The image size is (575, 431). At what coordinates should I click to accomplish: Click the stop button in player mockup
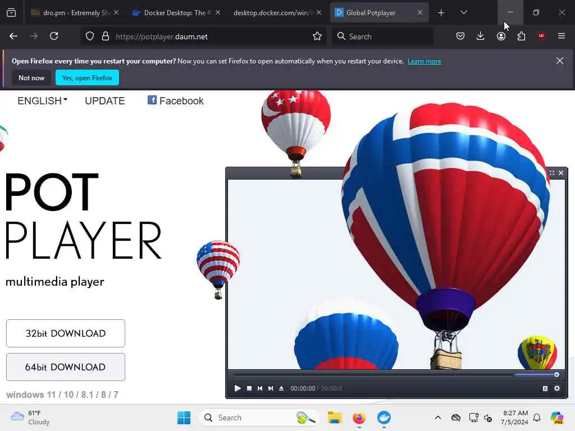(249, 388)
